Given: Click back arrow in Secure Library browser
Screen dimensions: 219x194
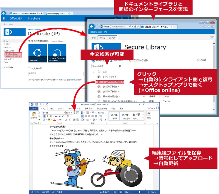Looking at the screenshot, I should point(92,26).
